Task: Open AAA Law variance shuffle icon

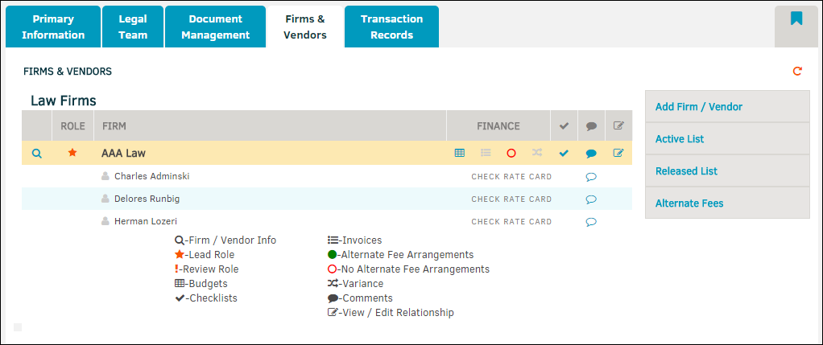Action: pos(537,153)
